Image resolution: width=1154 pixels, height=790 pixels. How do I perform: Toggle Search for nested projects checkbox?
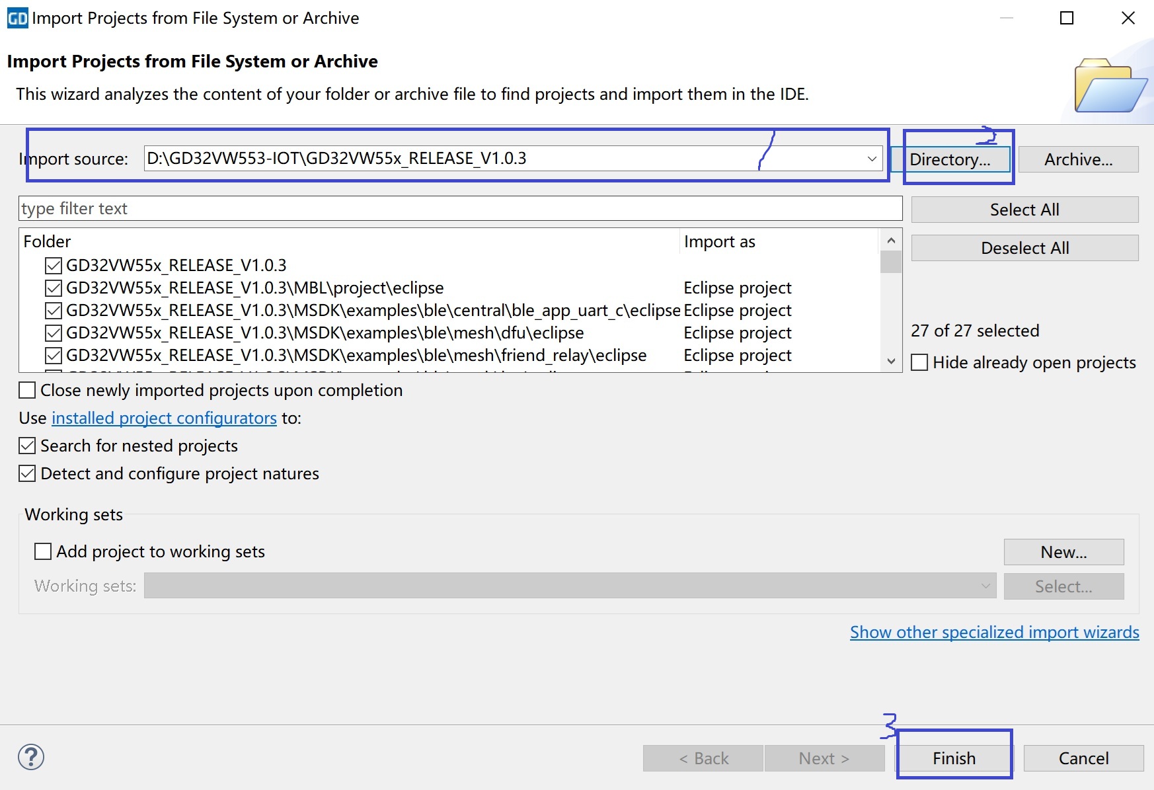coord(27,446)
